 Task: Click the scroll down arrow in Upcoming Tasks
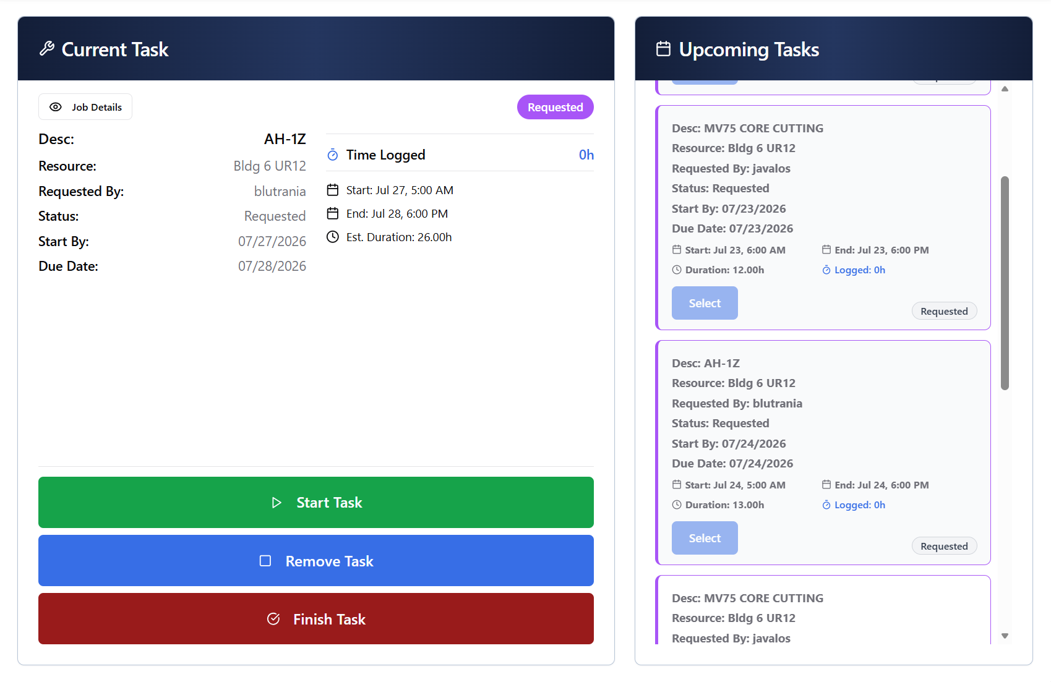[x=1005, y=636]
